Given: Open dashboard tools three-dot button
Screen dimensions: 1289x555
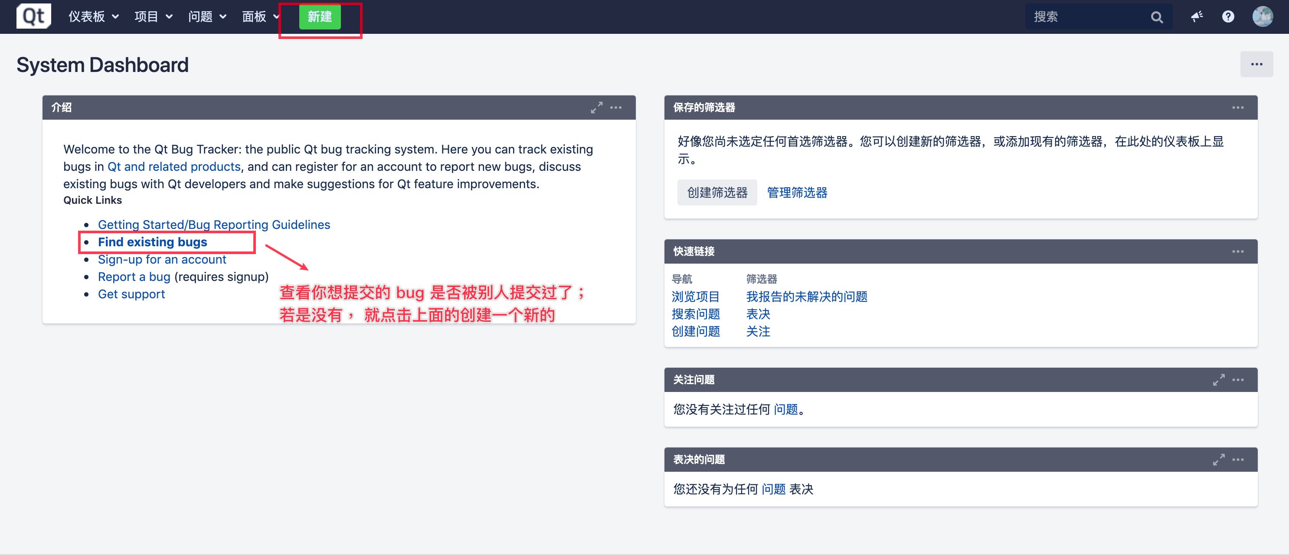Looking at the screenshot, I should (x=1256, y=64).
